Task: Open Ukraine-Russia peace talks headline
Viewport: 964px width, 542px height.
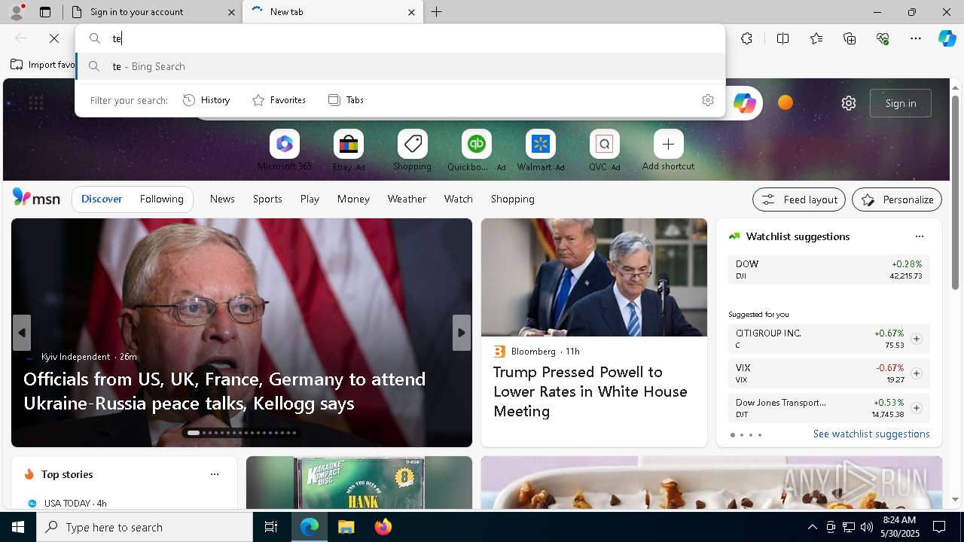Action: tap(224, 391)
